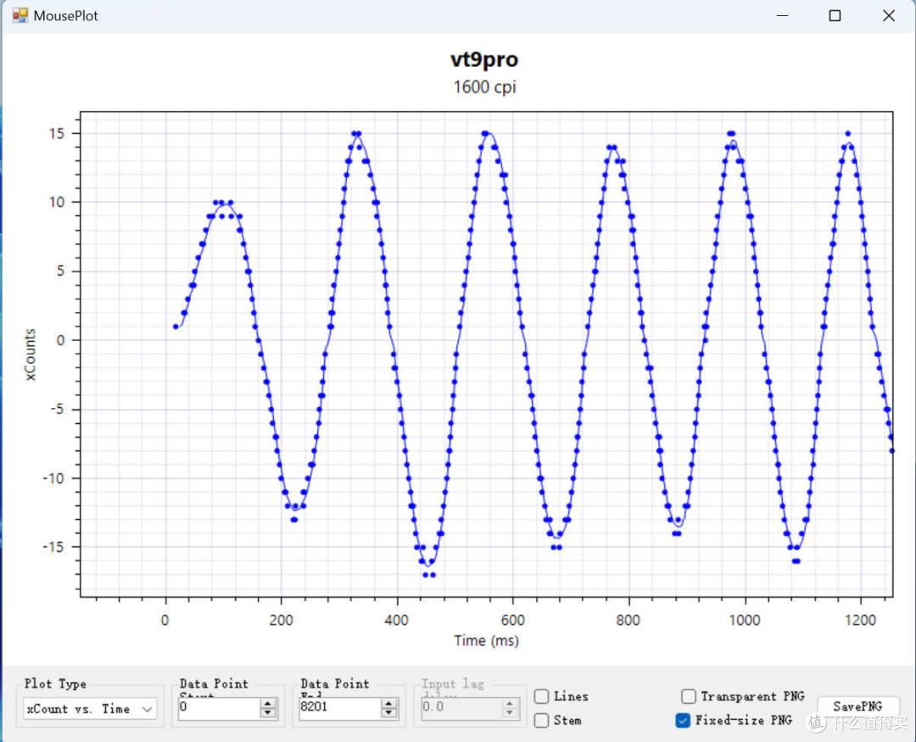Image resolution: width=916 pixels, height=742 pixels.
Task: Click the SavePNG button
Action: pos(857,706)
